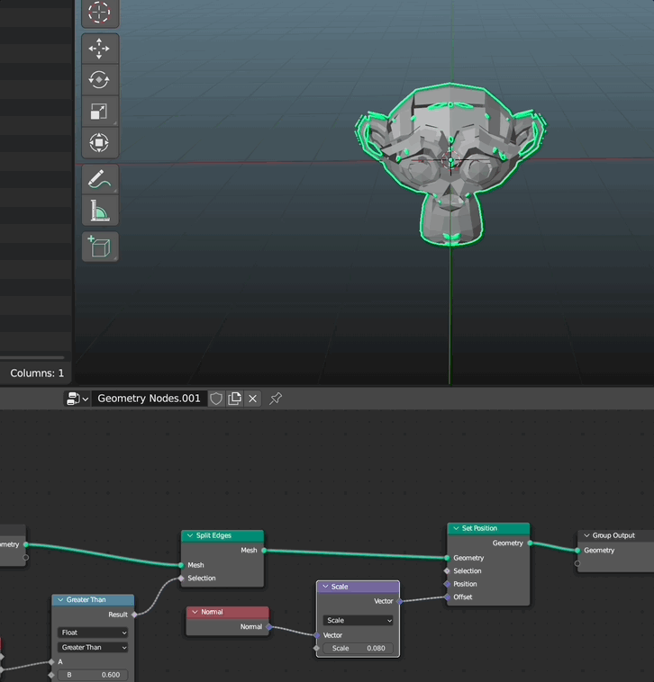Click the Greater Than A input socket
The height and width of the screenshot is (682, 654).
coord(51,662)
